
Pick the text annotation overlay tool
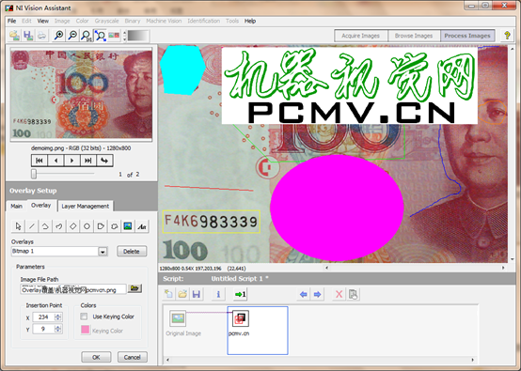pyautogui.click(x=142, y=226)
